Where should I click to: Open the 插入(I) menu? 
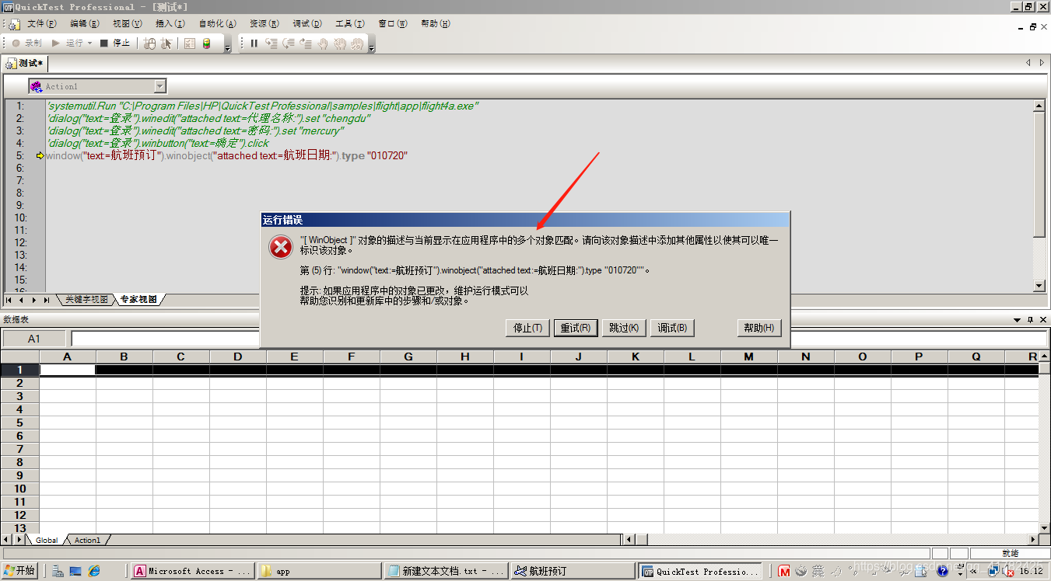[x=170, y=24]
